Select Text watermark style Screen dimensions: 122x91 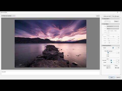tap(112, 16)
